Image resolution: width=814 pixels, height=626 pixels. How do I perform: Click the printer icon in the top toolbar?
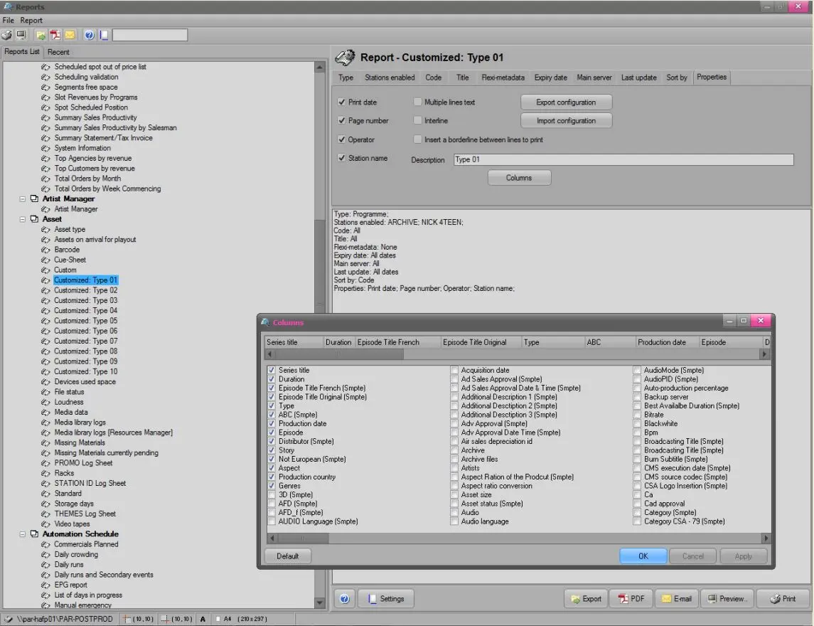(x=7, y=35)
